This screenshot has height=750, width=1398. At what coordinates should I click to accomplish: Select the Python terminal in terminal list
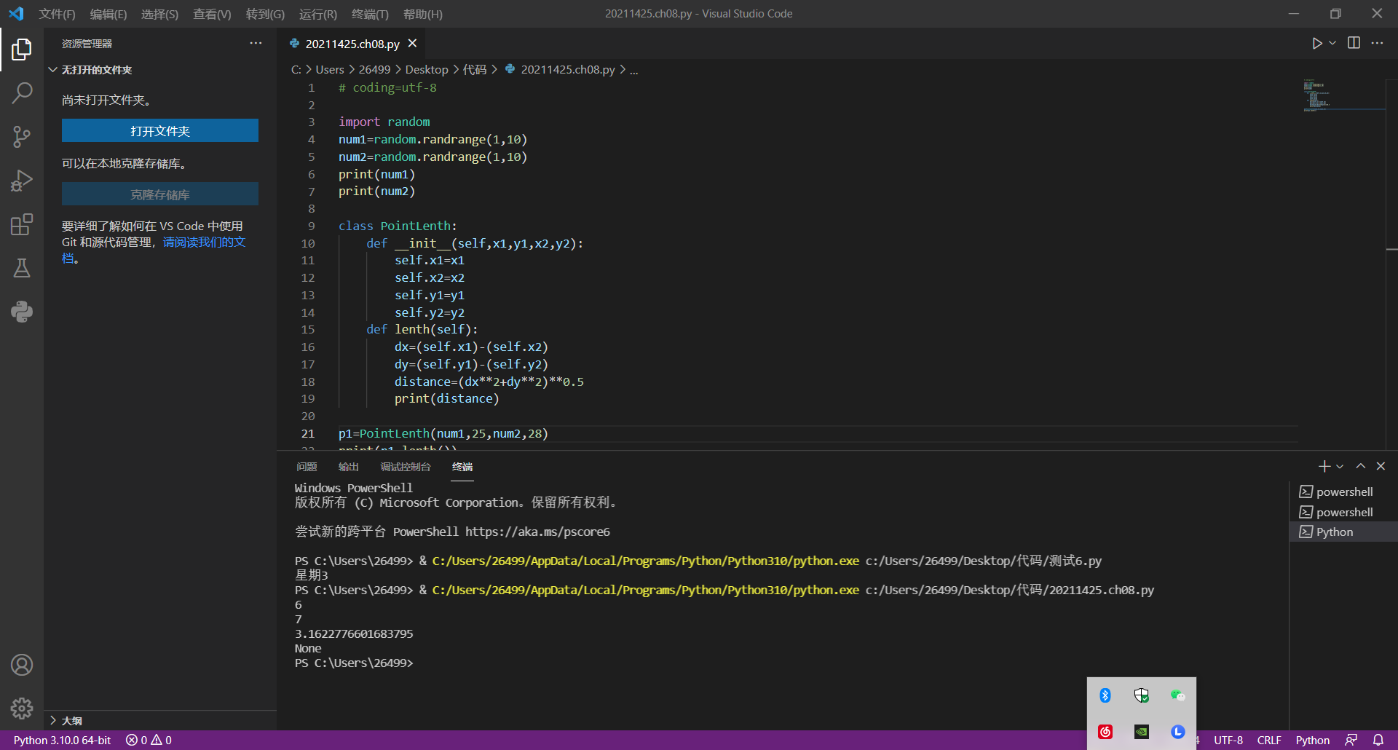point(1335,532)
